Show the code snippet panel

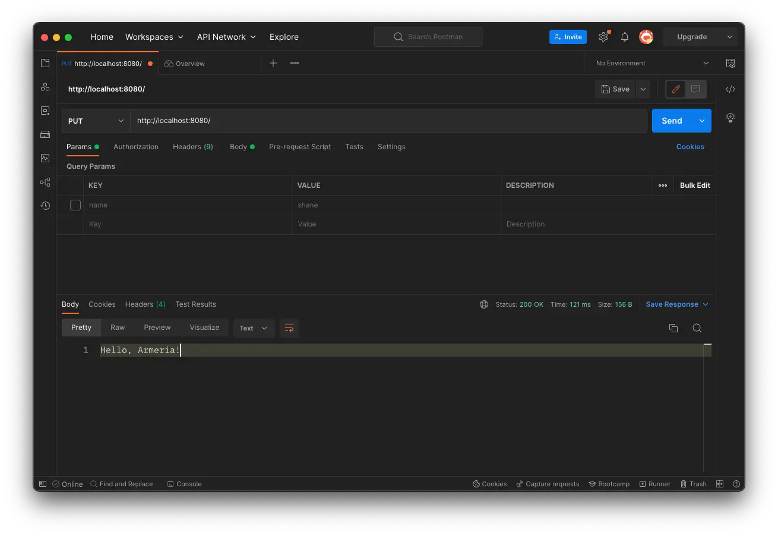[730, 89]
